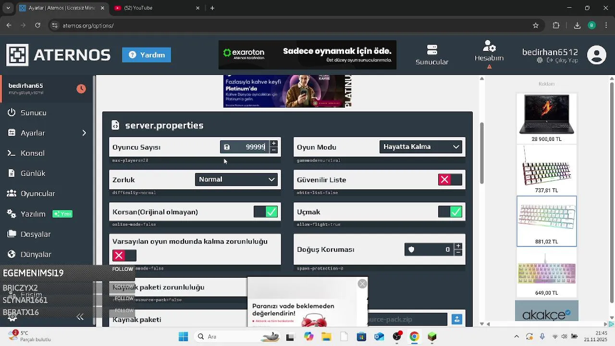Open Dünyalar in the sidebar
Image resolution: width=615 pixels, height=346 pixels.
(36, 255)
